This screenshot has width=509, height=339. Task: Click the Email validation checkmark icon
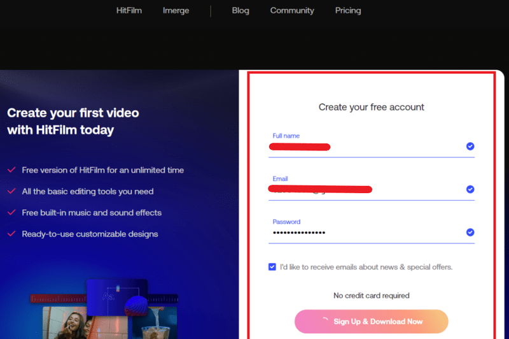470,189
